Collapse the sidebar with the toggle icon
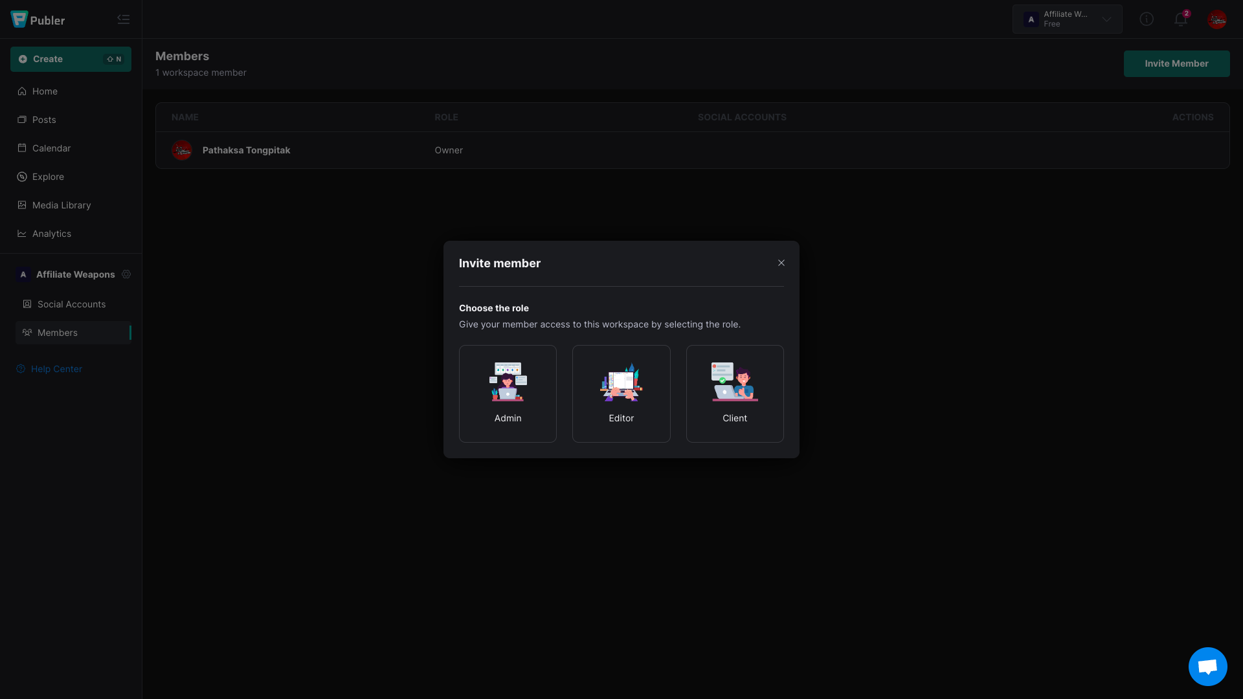The height and width of the screenshot is (699, 1243). (124, 19)
